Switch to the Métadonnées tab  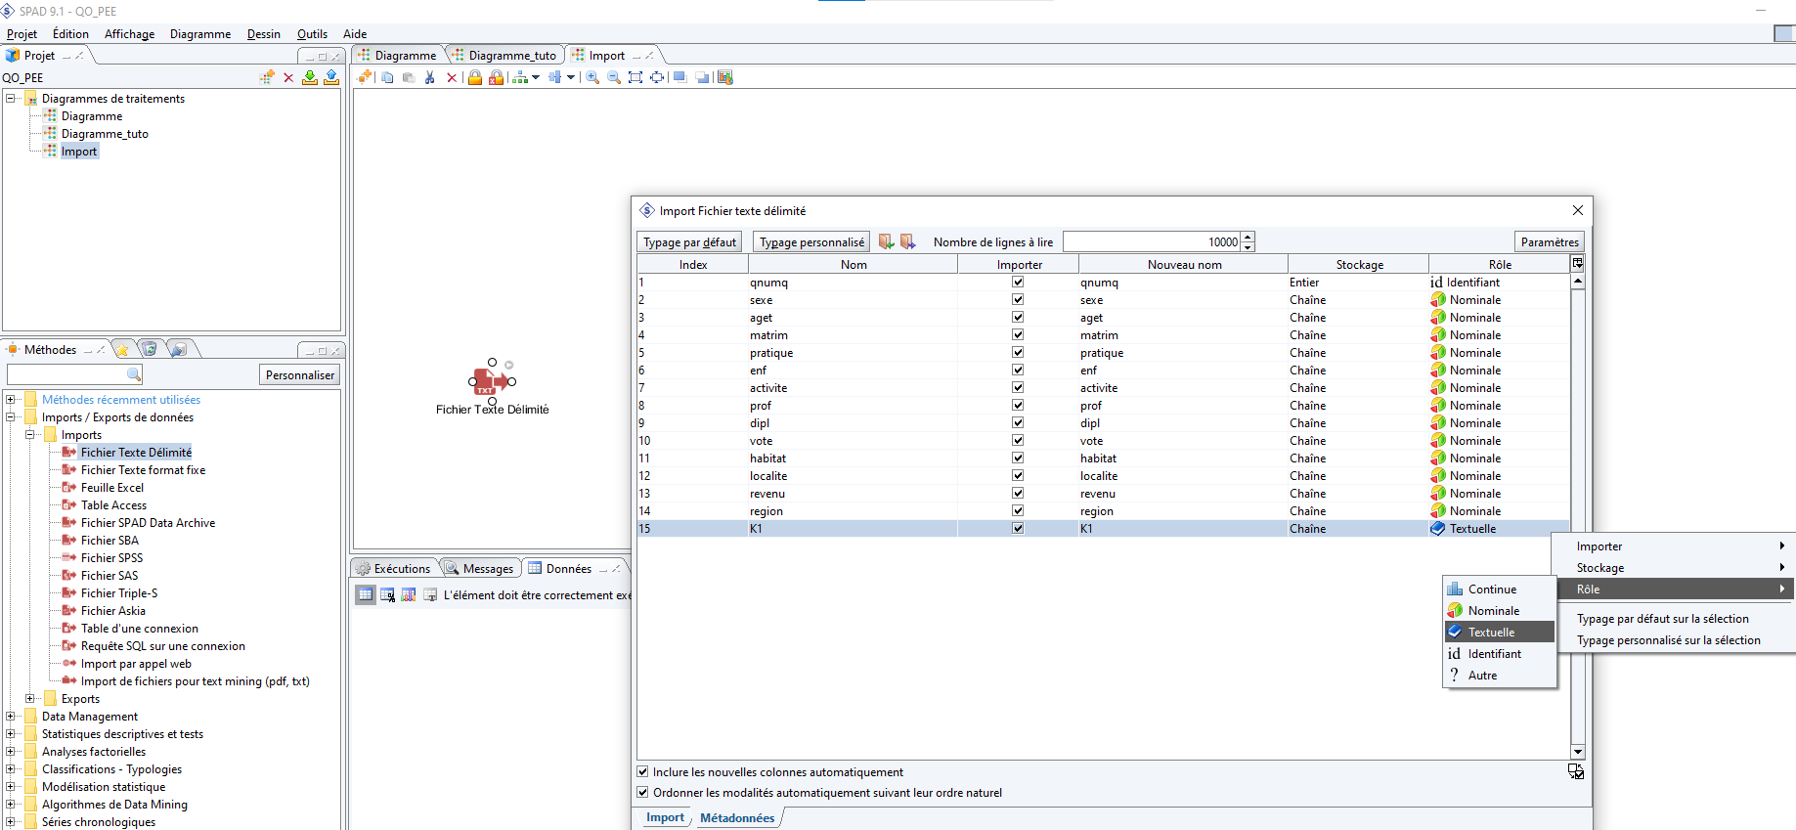(x=737, y=817)
